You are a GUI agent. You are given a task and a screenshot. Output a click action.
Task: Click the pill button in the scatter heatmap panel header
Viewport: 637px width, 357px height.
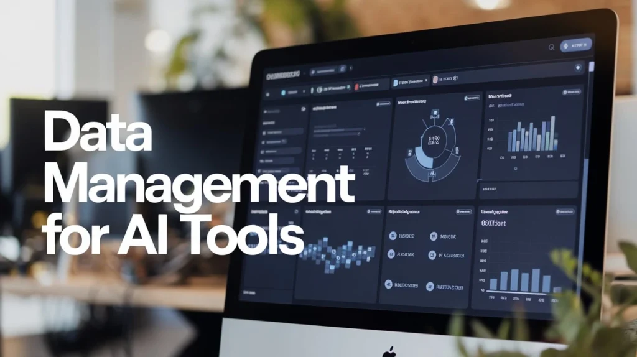click(374, 211)
